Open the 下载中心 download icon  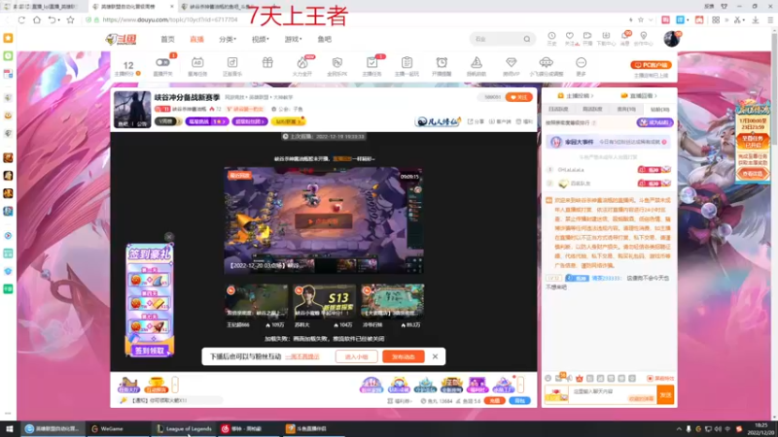click(606, 36)
